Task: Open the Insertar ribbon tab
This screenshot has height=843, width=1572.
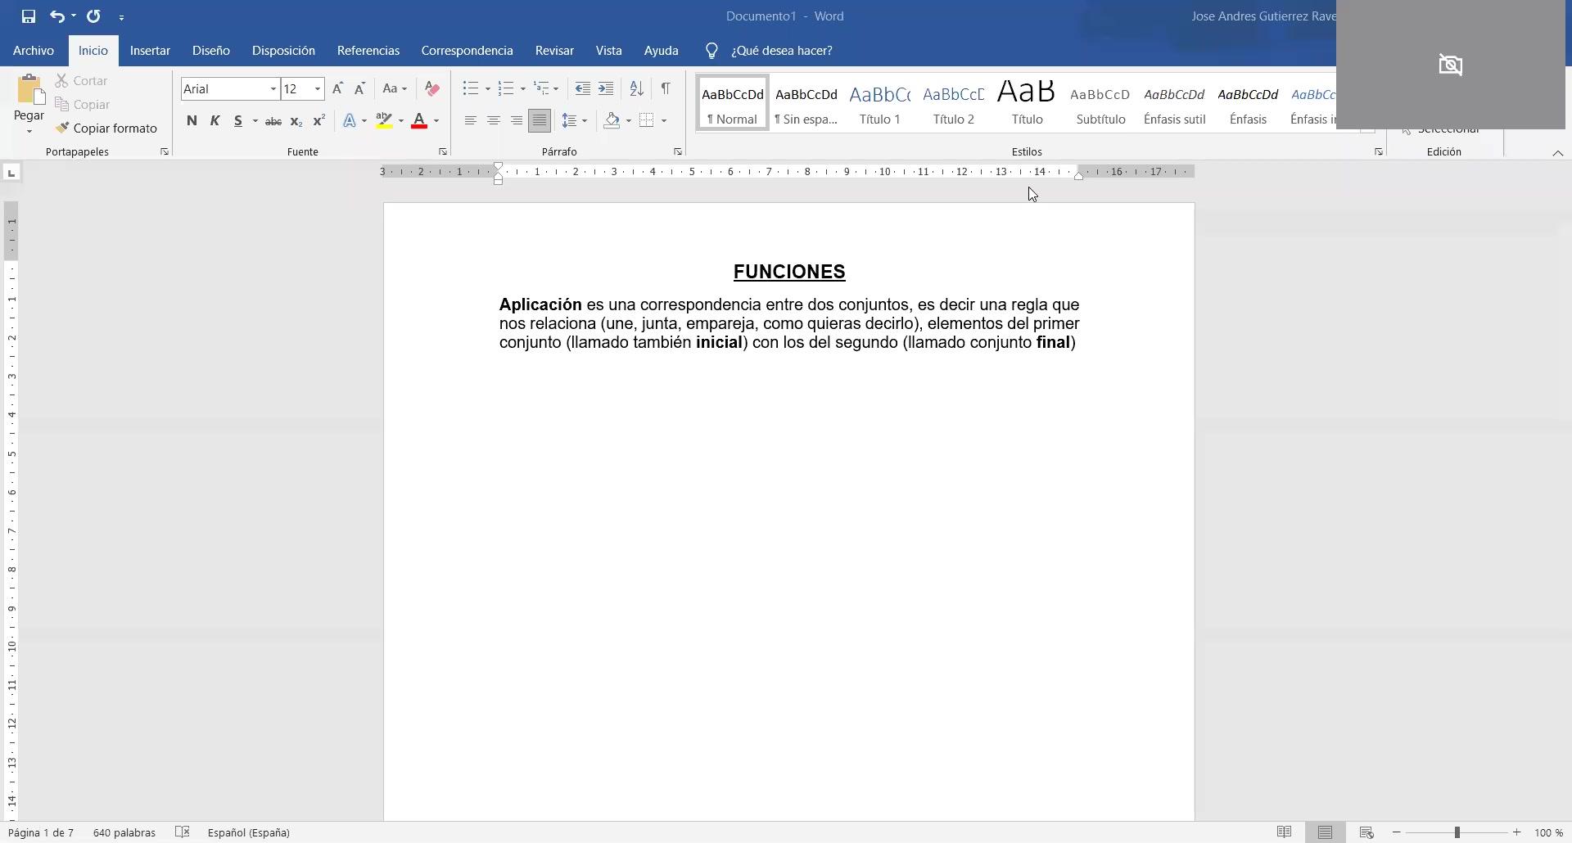Action: [x=150, y=51]
